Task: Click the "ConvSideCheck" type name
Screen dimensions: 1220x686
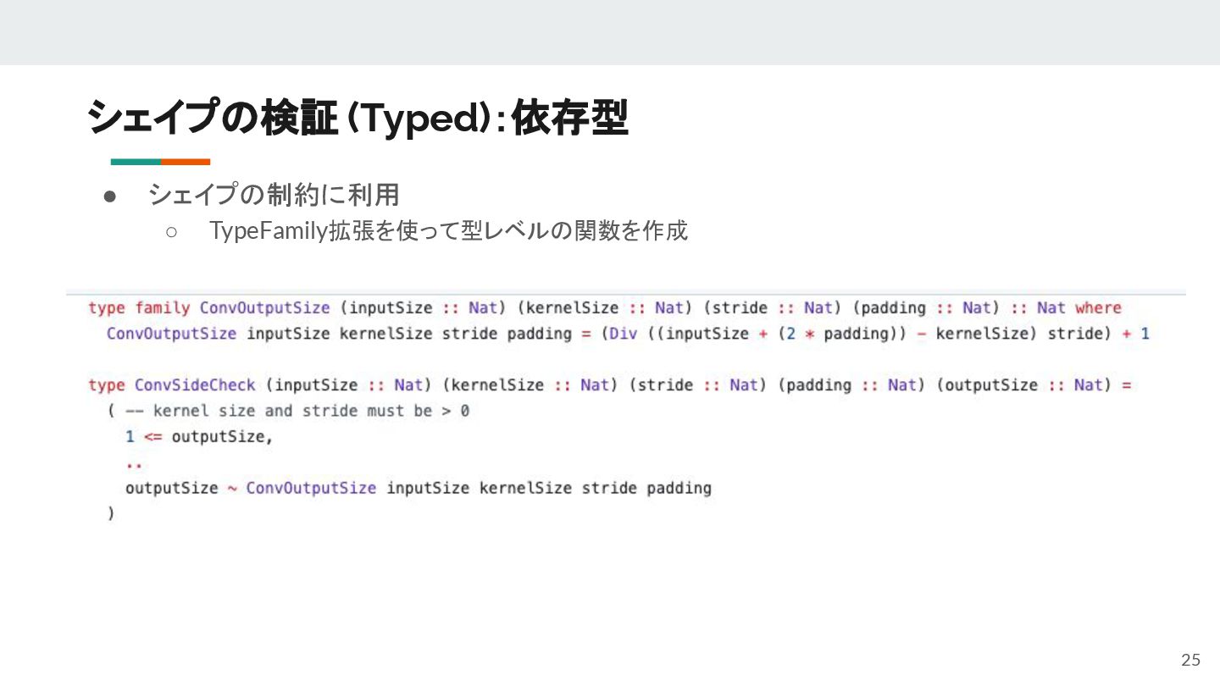Action: click(x=195, y=385)
